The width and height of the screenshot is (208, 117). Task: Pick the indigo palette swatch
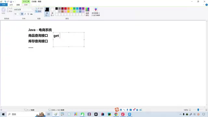(x=80, y=8)
